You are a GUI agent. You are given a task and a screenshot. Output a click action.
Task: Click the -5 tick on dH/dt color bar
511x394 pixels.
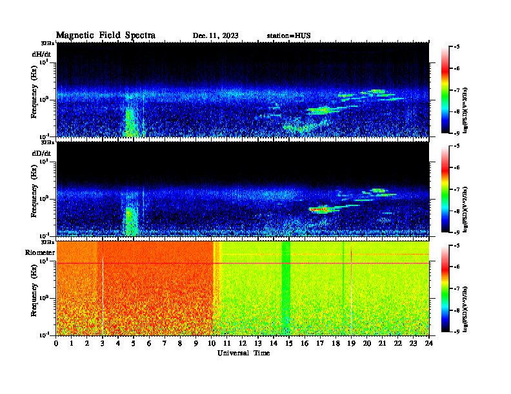pyautogui.click(x=456, y=47)
